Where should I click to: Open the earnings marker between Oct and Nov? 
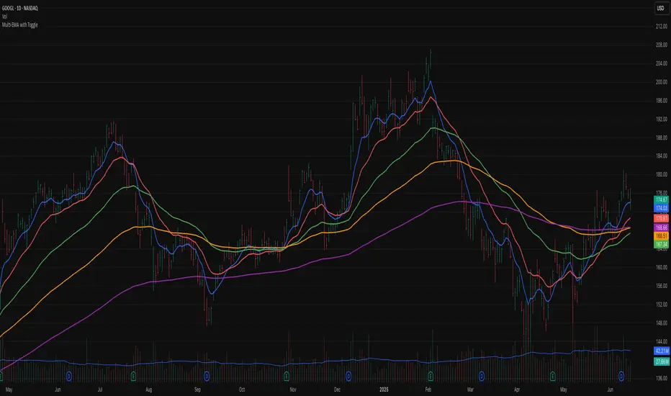[287, 377]
